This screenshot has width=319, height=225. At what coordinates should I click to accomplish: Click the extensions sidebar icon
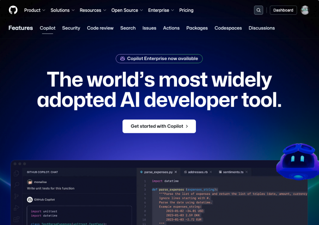point(17,219)
